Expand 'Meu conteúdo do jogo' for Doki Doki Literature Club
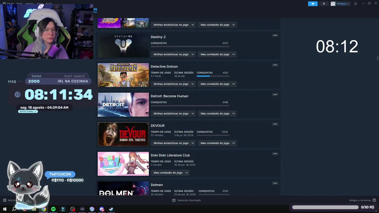Image resolution: width=379 pixels, height=213 pixels. [x=170, y=172]
